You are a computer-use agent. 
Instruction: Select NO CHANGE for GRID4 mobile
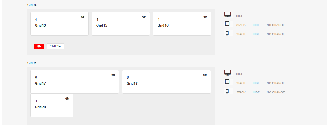pos(276,34)
